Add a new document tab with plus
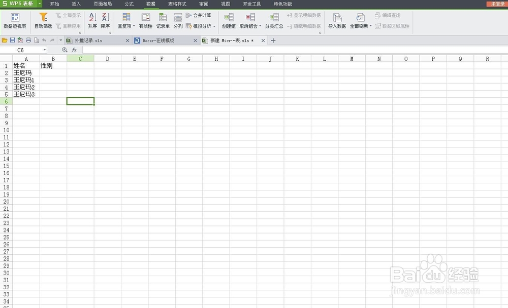 273,41
